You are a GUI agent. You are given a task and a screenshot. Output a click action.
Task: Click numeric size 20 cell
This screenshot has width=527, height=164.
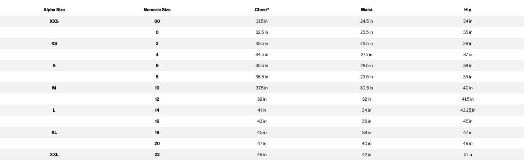[x=157, y=144]
